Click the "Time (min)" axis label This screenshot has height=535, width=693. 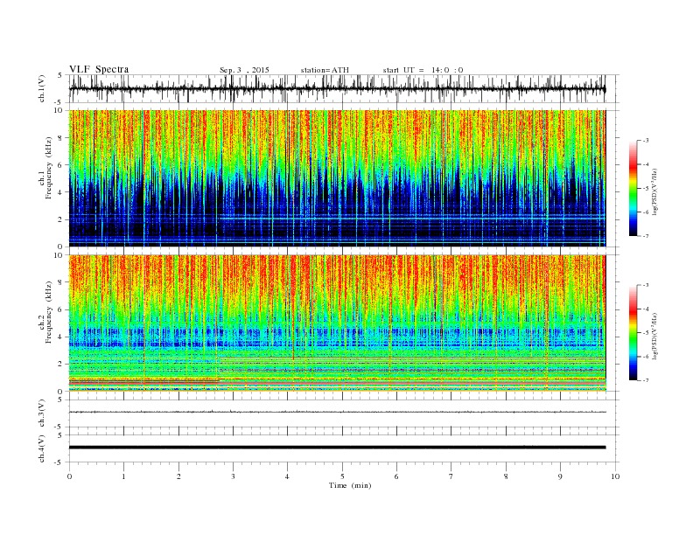pyautogui.click(x=350, y=485)
